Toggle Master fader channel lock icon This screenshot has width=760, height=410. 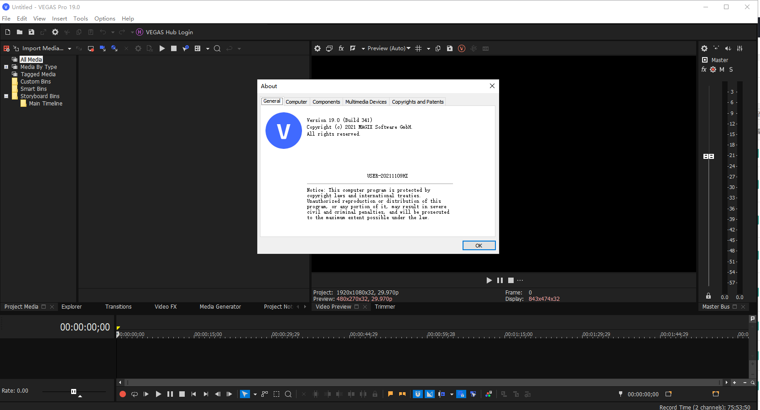tap(708, 296)
